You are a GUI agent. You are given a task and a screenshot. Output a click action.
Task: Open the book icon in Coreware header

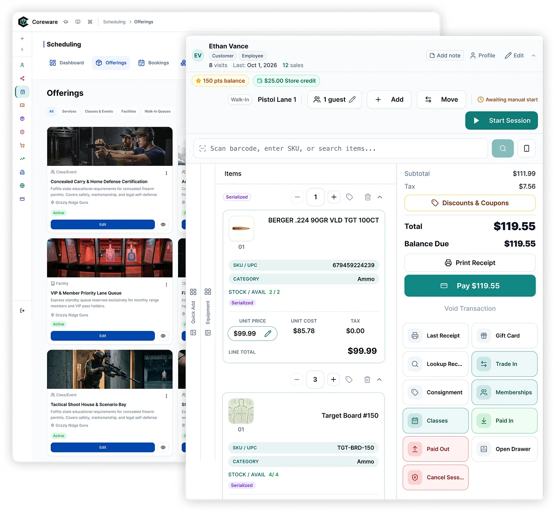[x=78, y=22]
